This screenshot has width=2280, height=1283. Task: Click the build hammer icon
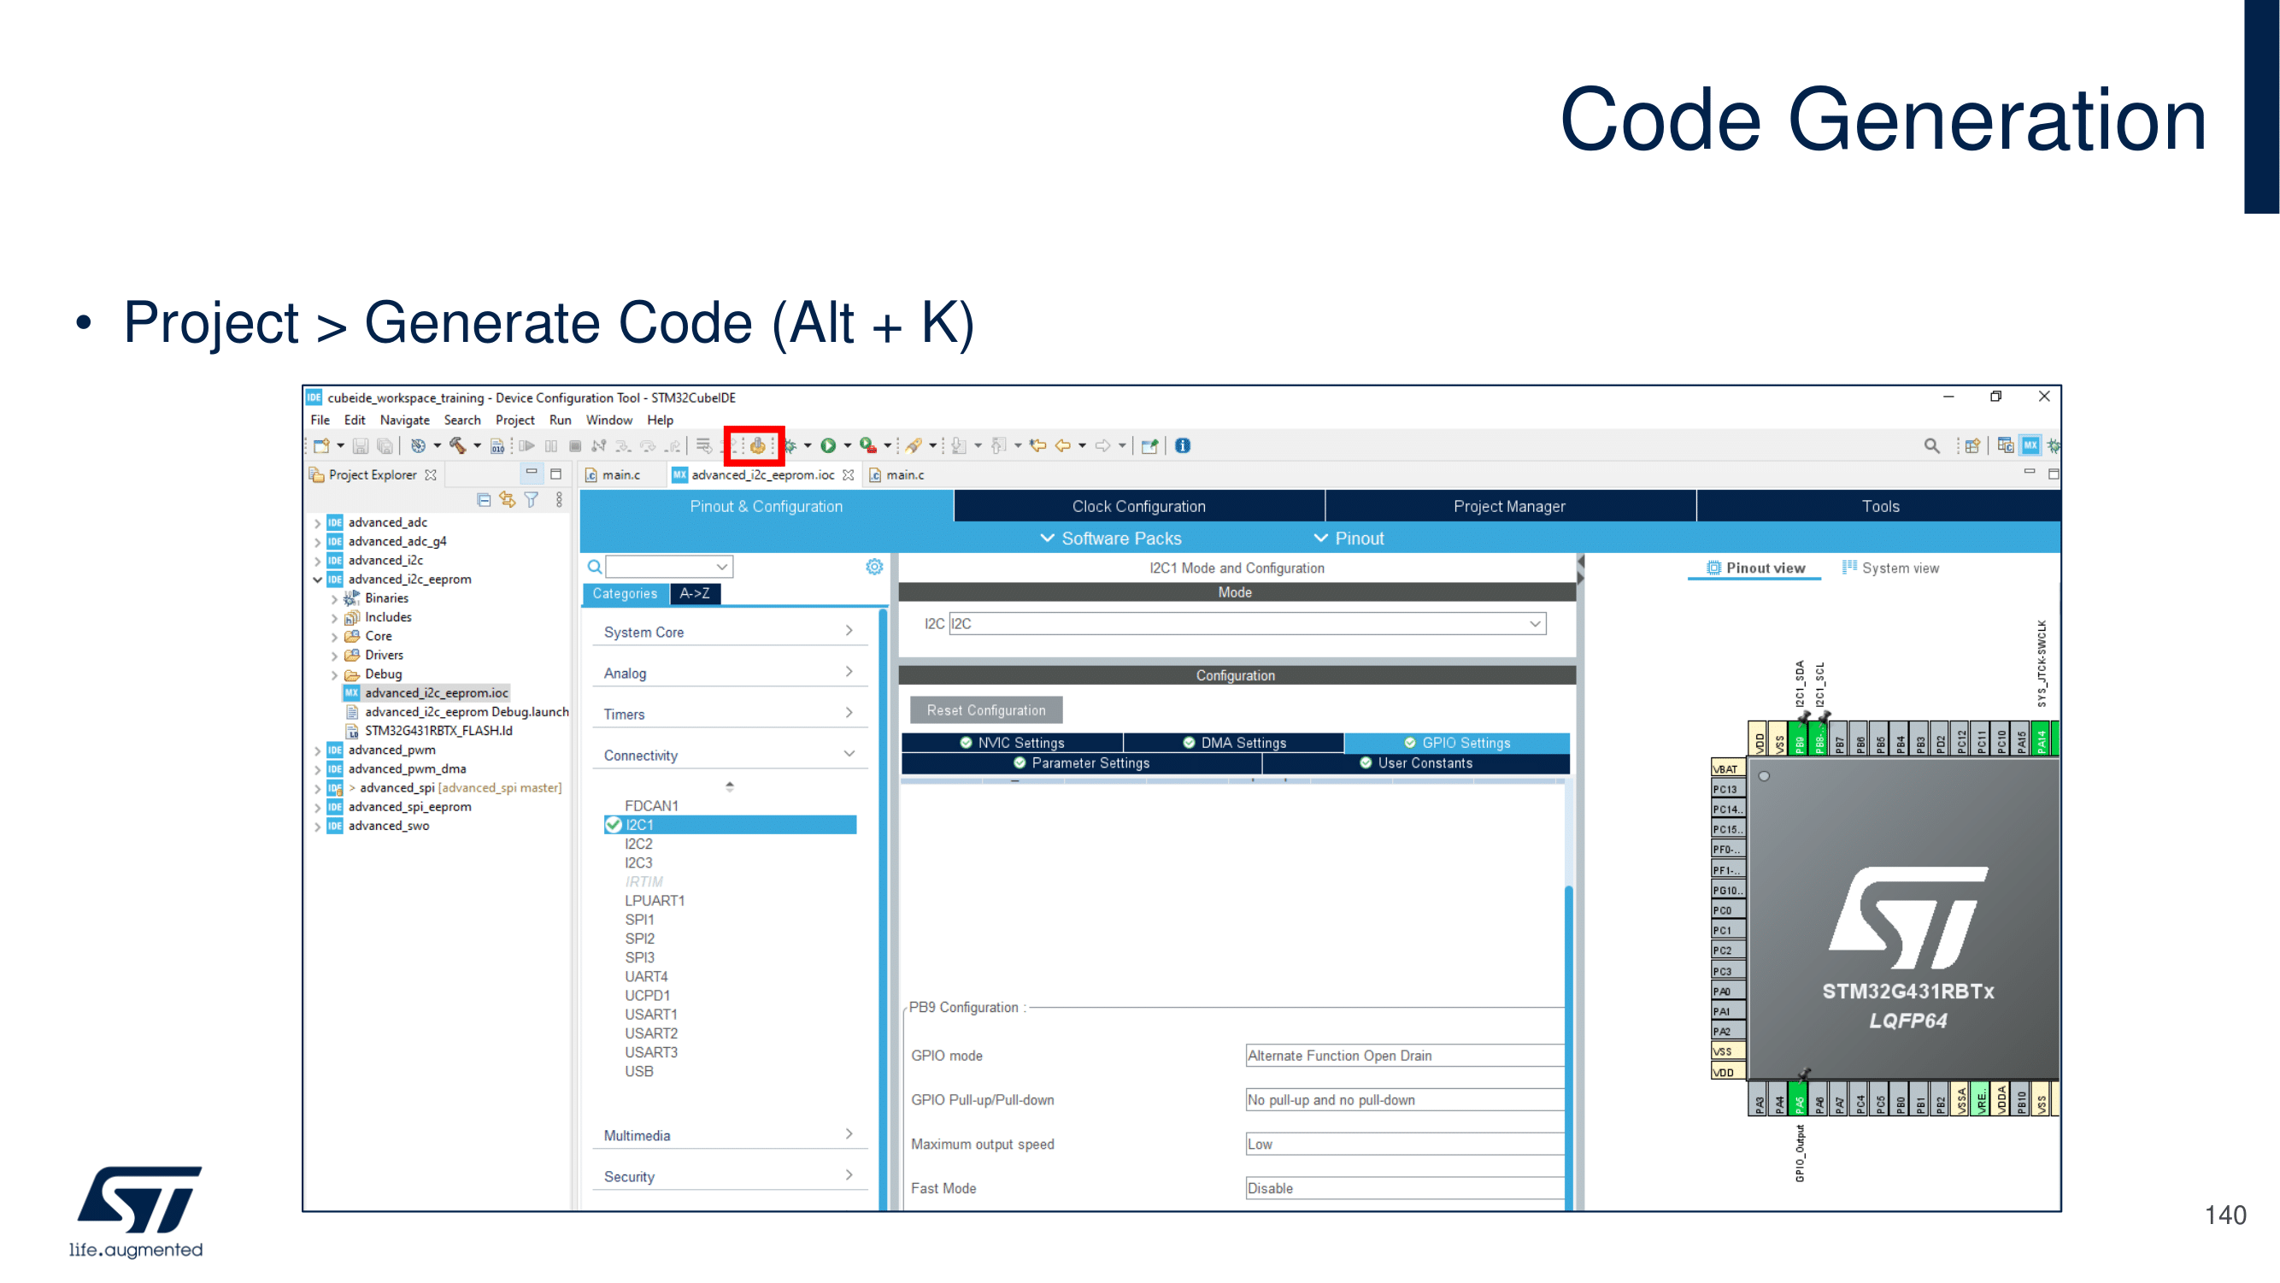(456, 445)
